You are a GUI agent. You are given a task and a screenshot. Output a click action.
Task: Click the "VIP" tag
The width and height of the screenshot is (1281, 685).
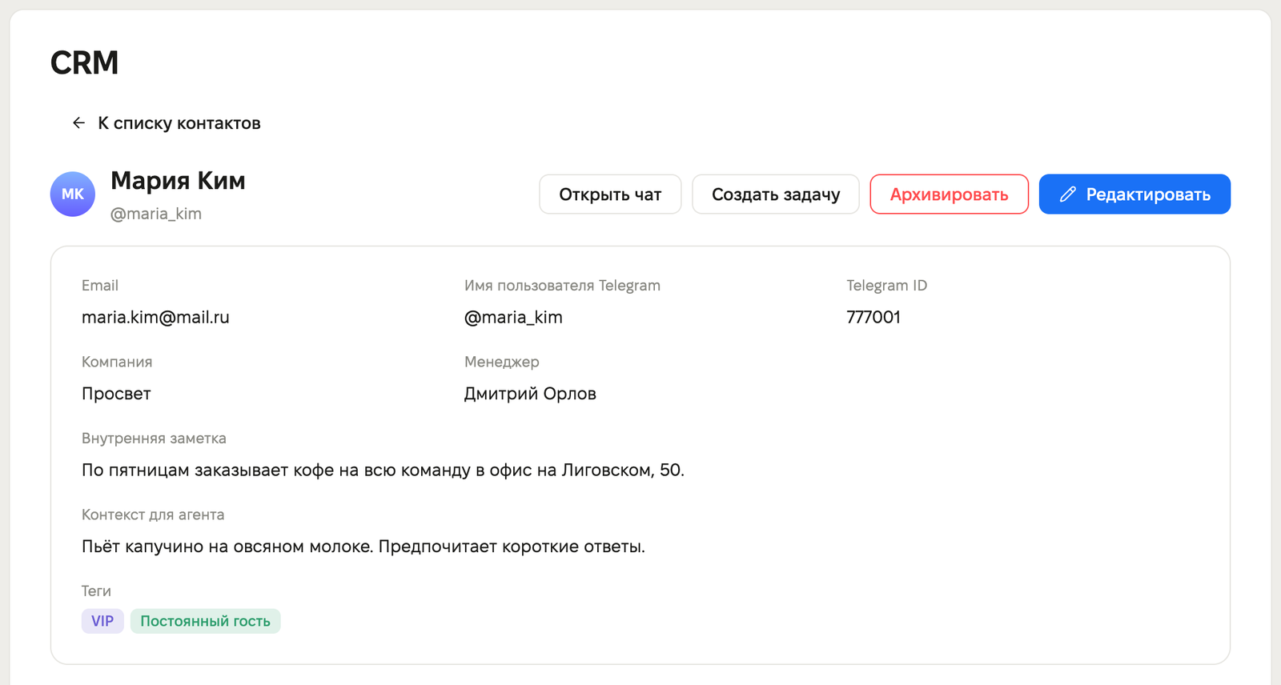102,621
